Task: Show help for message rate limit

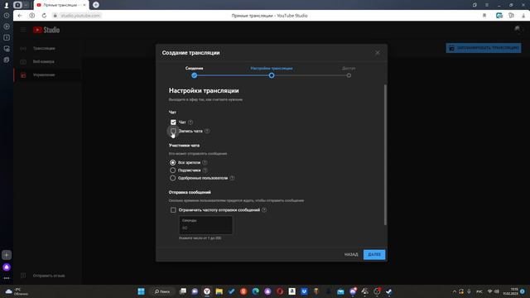Action: coord(264,209)
